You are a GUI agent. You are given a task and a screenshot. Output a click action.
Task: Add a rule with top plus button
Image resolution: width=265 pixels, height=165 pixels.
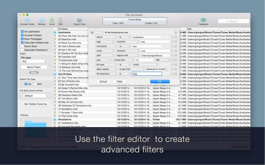point(176,32)
